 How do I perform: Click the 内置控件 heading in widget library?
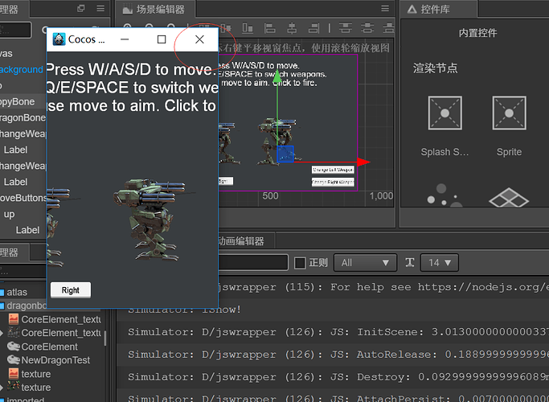[x=477, y=33]
